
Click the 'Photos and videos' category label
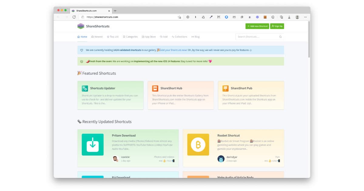(164, 157)
